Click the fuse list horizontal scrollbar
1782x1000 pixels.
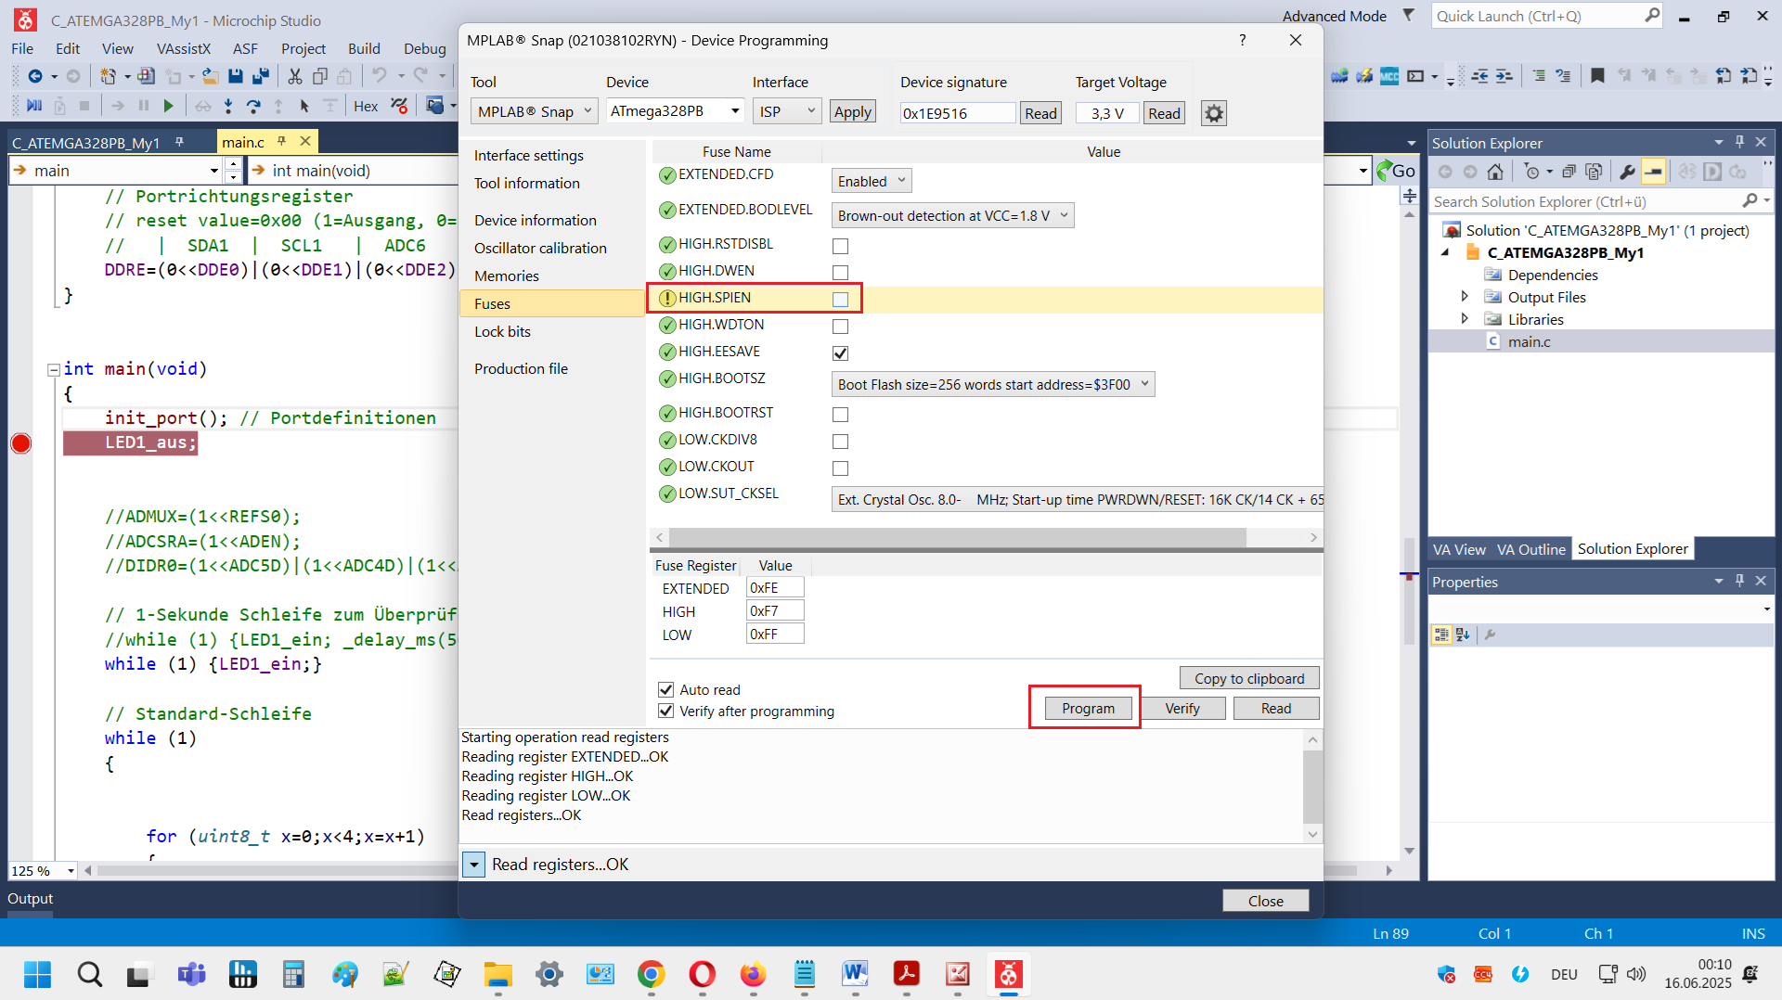tap(956, 537)
